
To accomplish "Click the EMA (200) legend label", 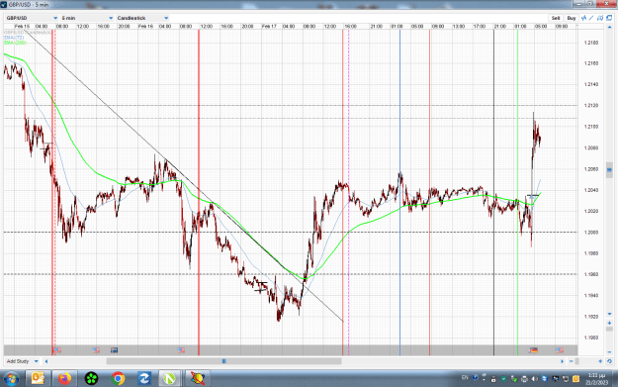I will tap(15, 43).
